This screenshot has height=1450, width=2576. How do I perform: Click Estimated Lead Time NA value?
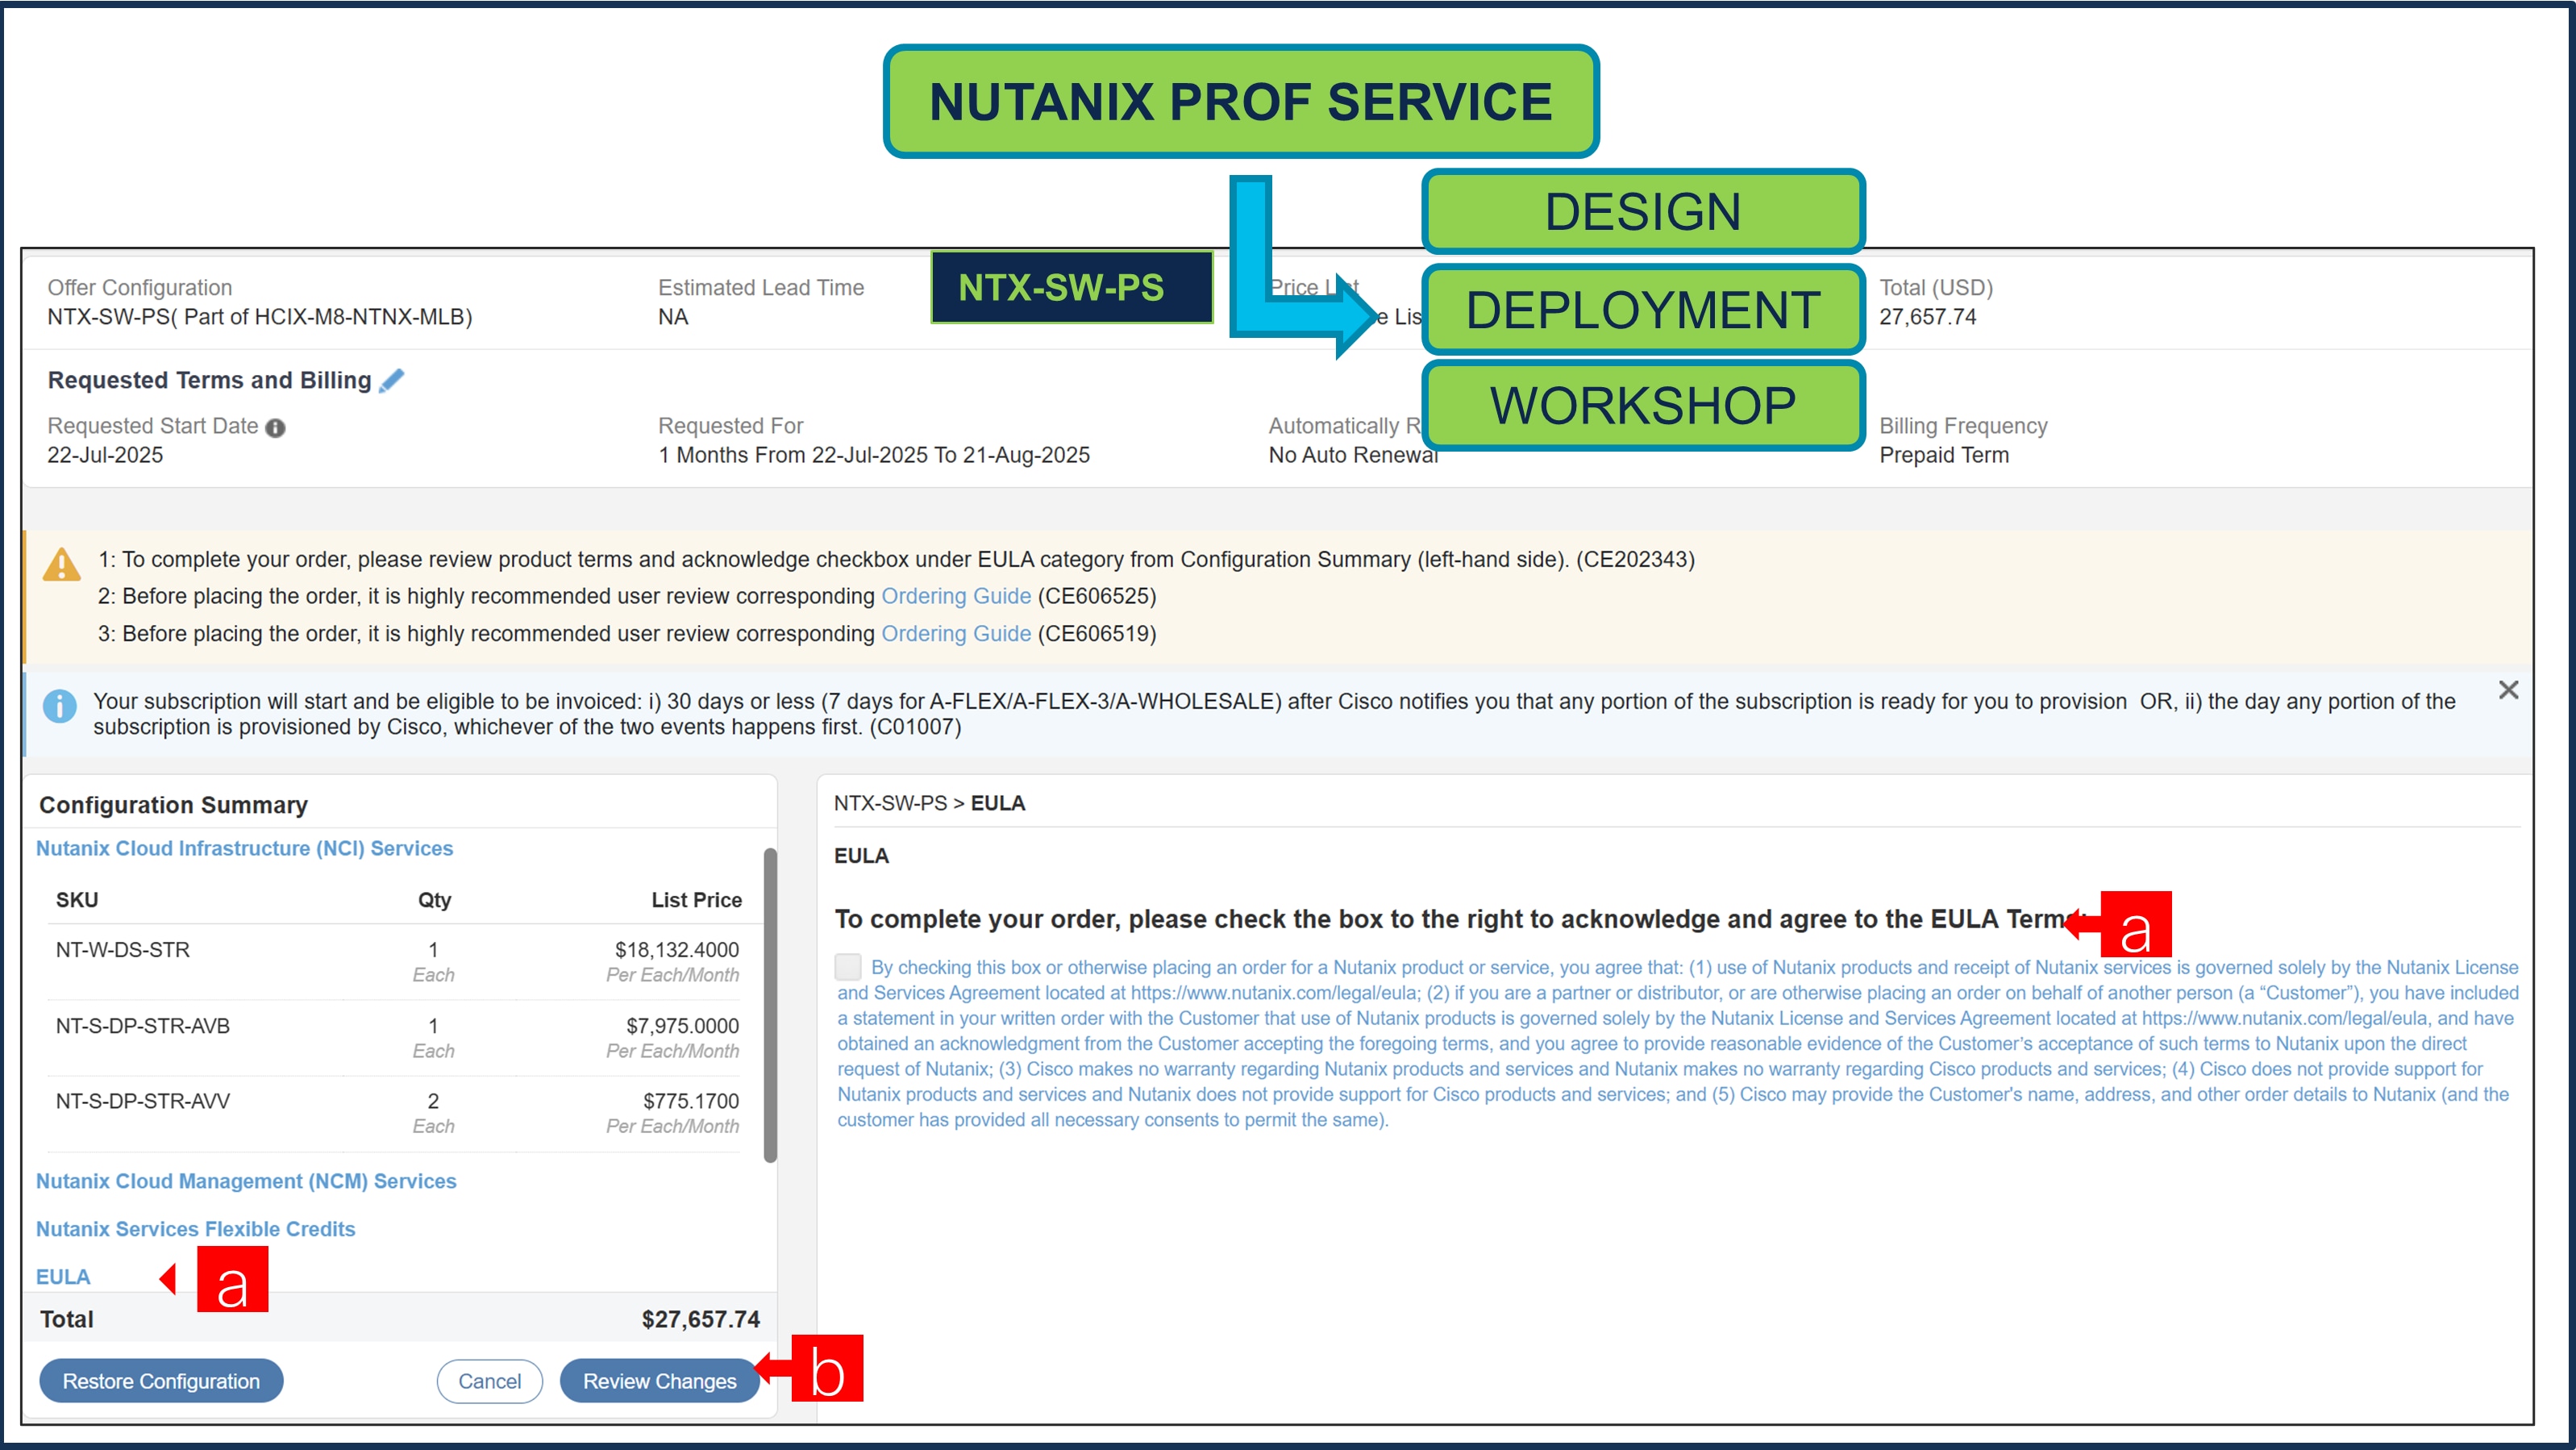673,317
